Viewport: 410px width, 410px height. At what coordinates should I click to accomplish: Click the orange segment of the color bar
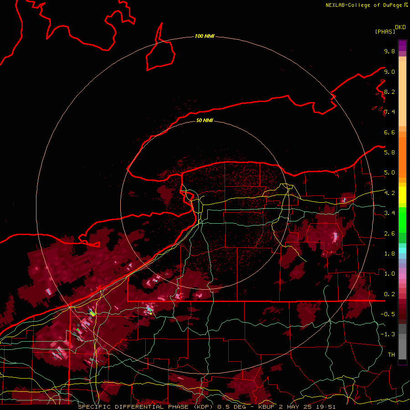pos(402,154)
